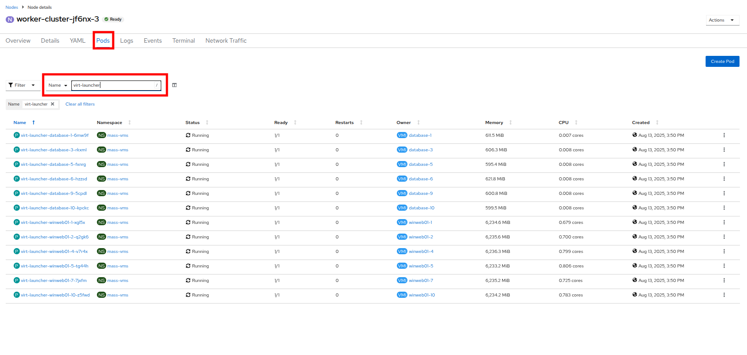This screenshot has width=747, height=355.
Task: Open the YAML tab
Action: coord(78,40)
